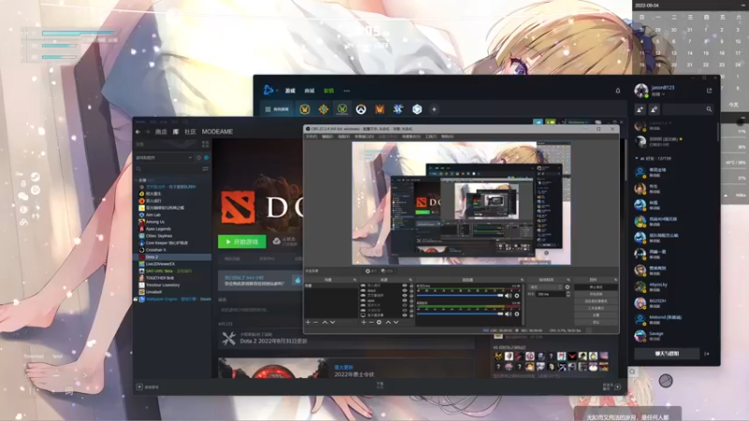The width and height of the screenshot is (749, 421).
Task: Open the 编辑(E) menu in OBS
Action: [x=327, y=137]
